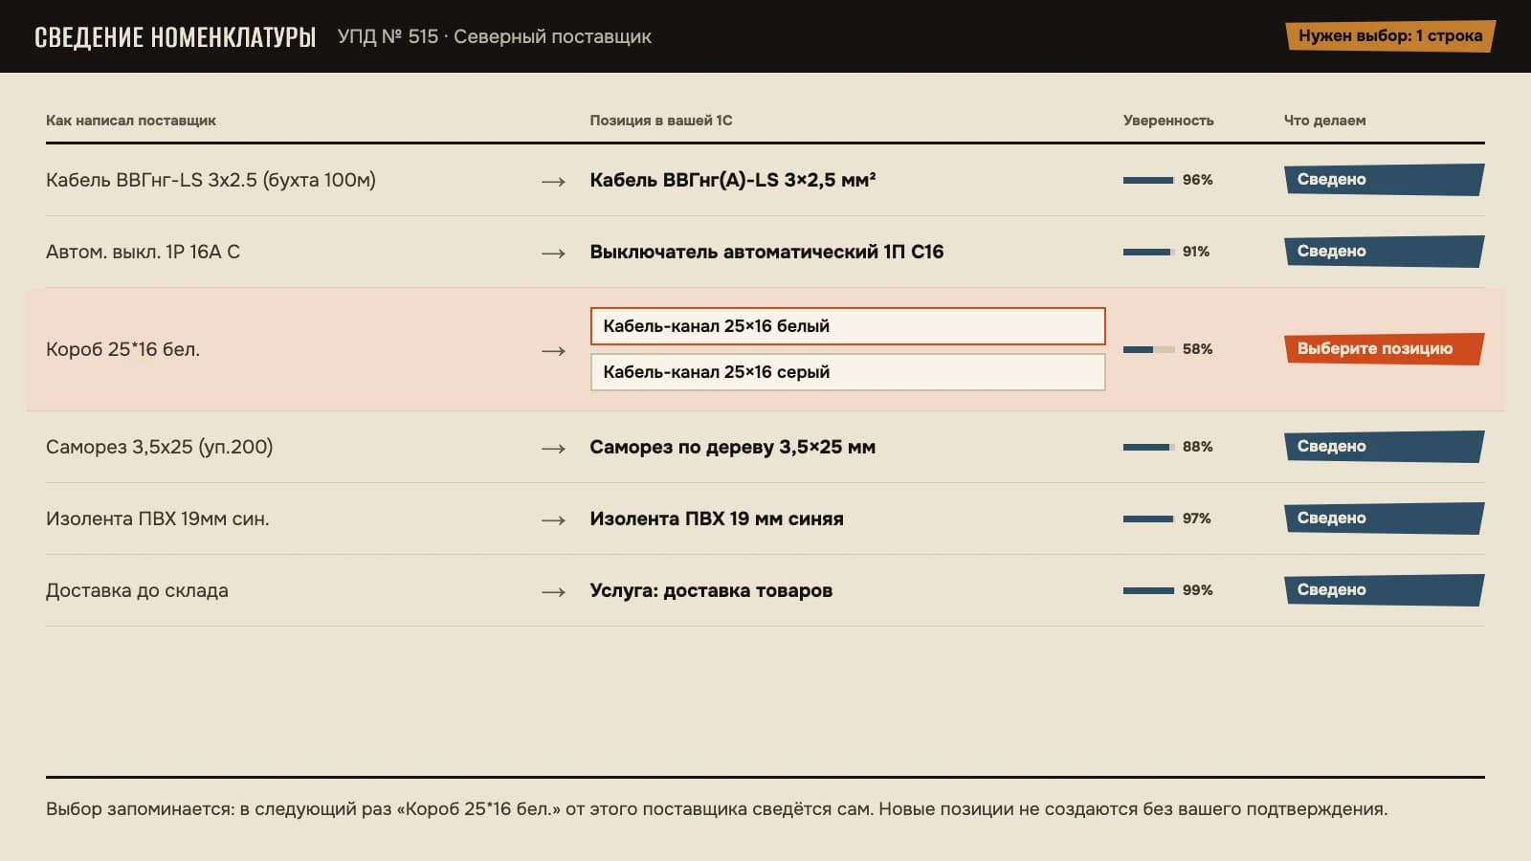Click footer note about Выбор запоминается
The image size is (1531, 861).
(x=717, y=809)
